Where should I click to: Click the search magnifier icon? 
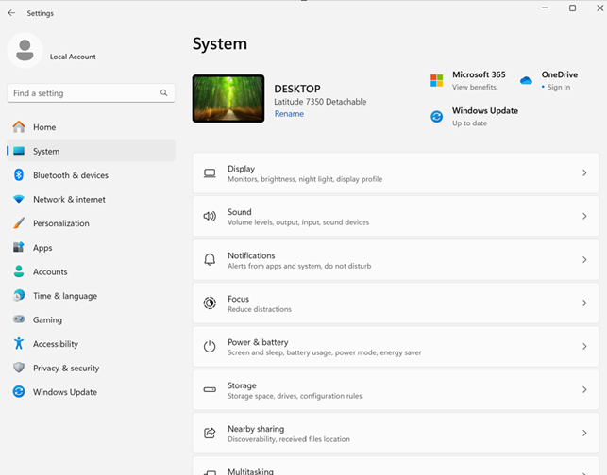click(x=164, y=93)
